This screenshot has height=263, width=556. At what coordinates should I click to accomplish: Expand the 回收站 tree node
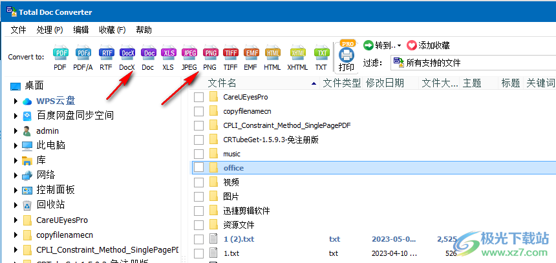pos(16,205)
